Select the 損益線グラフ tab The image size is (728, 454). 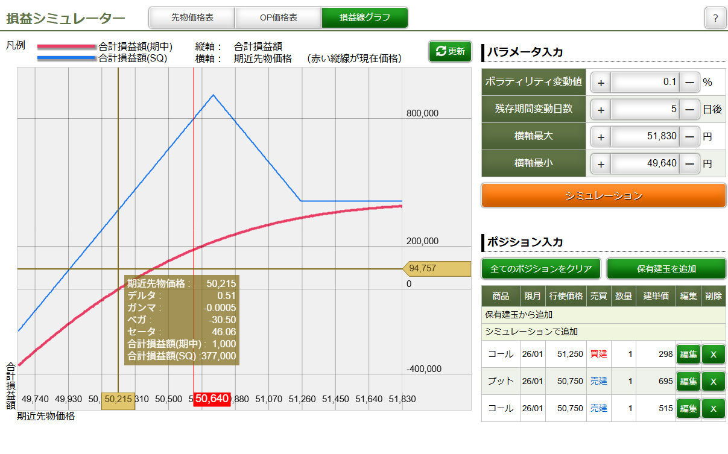pyautogui.click(x=364, y=17)
